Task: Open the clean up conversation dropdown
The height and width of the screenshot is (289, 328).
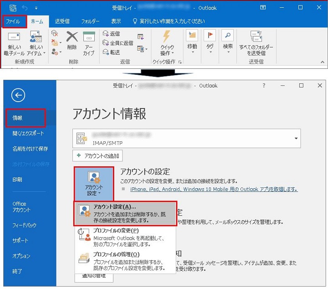Action: click(56, 42)
